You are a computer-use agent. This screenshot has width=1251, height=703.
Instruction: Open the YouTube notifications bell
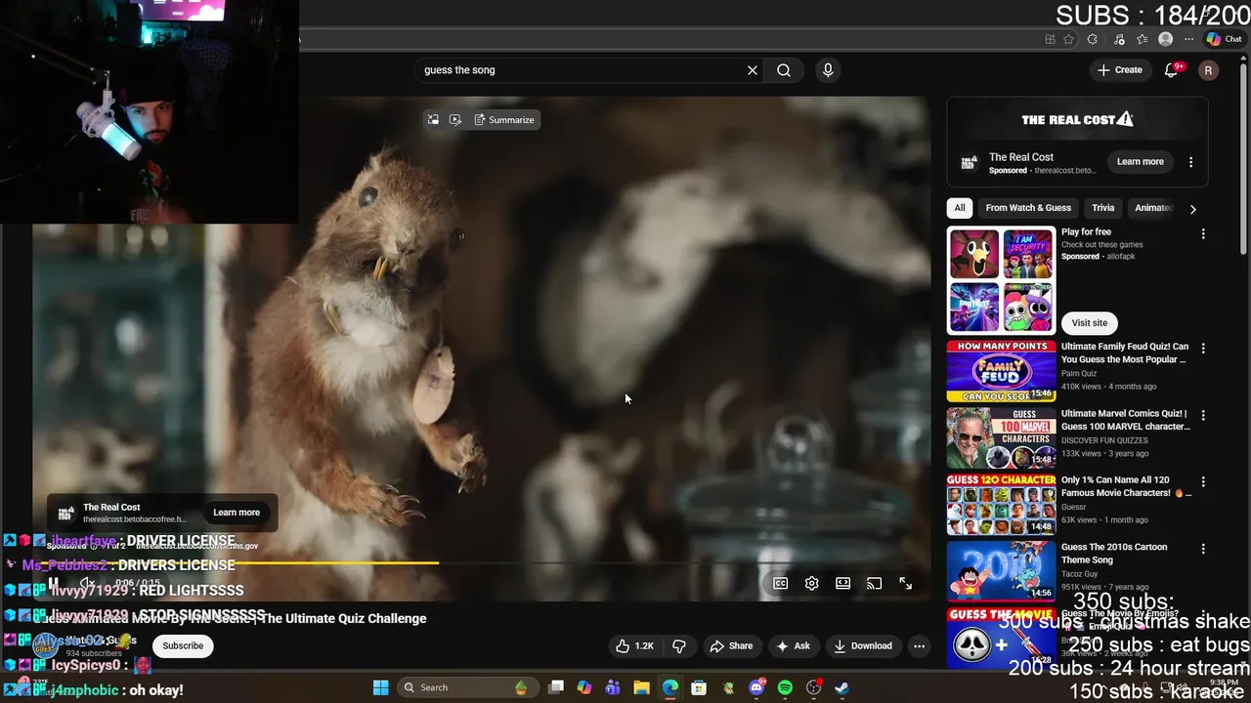pyautogui.click(x=1172, y=70)
